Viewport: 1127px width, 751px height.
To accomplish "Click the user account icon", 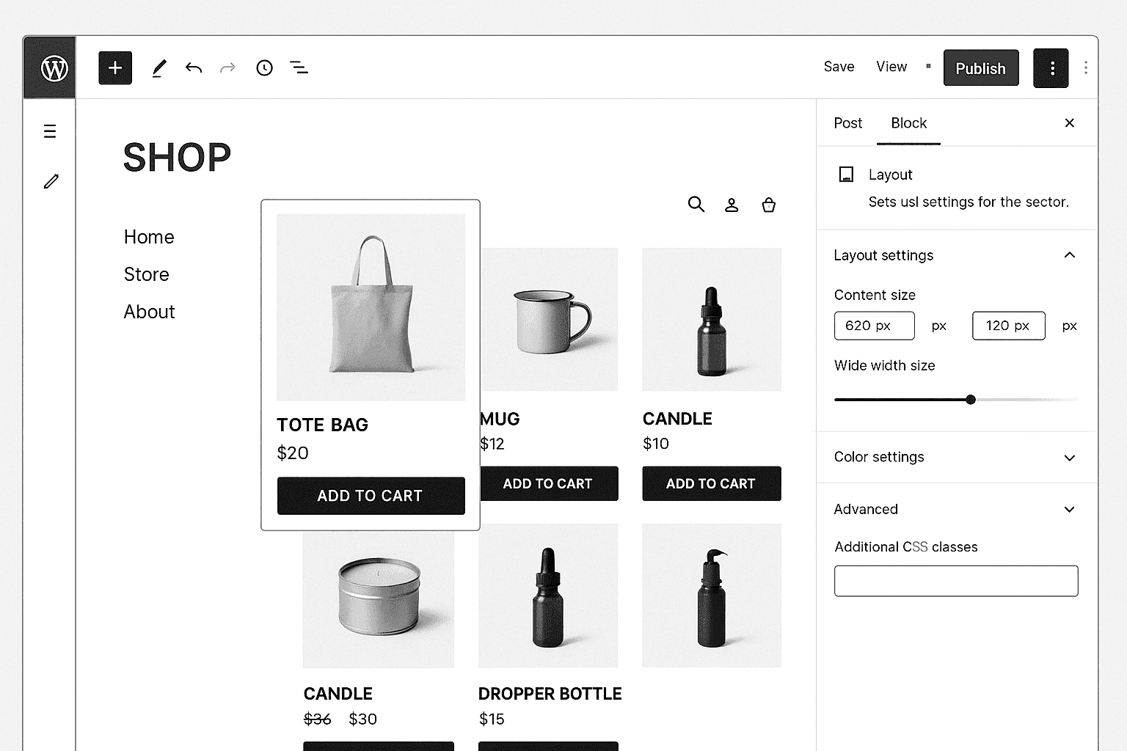I will click(x=732, y=205).
